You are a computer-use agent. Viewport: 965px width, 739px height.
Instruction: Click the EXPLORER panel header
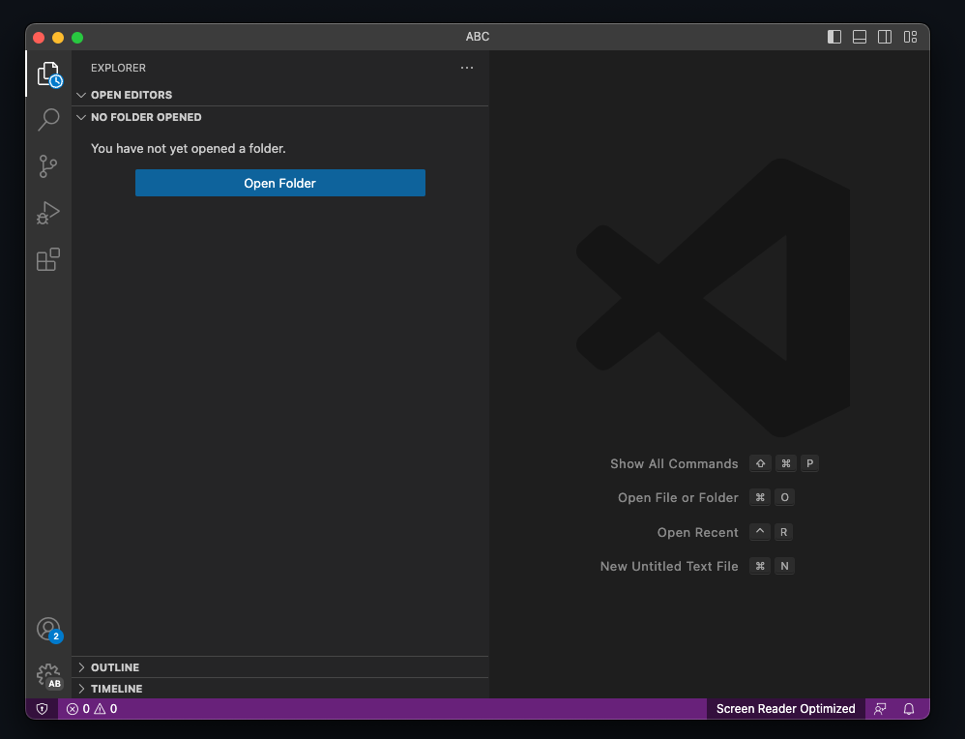click(x=118, y=68)
